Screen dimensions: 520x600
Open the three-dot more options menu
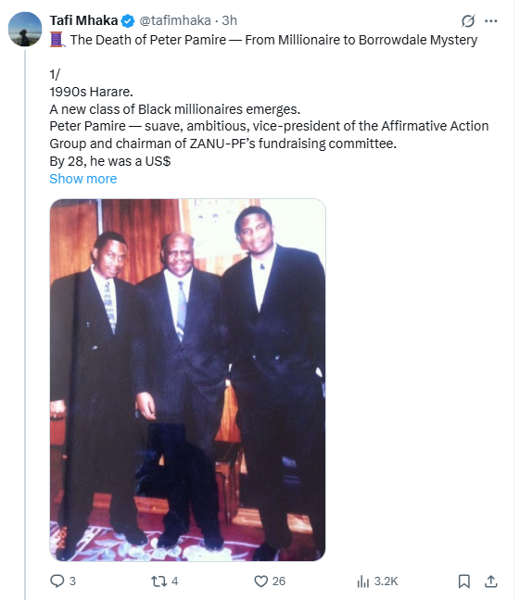(491, 20)
